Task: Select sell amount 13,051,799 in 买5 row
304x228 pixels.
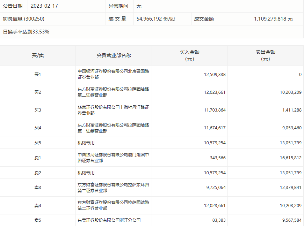Action: (x=291, y=143)
